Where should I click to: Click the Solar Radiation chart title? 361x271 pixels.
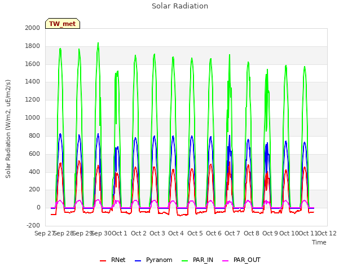pyautogui.click(x=180, y=6)
